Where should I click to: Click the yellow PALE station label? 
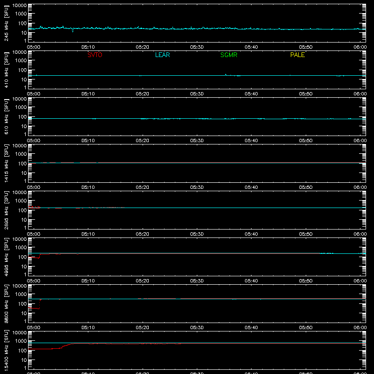tap(297, 55)
